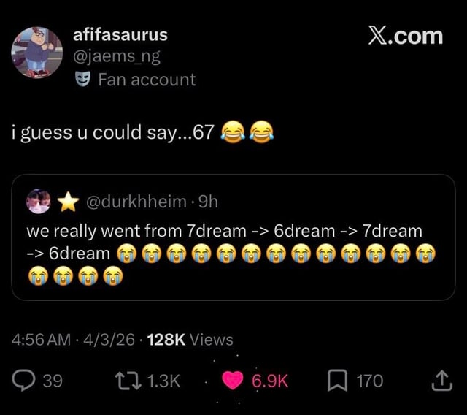Open quoted tweet 9h timestamp
Image resolution: width=467 pixels, height=415 pixels.
[208, 202]
